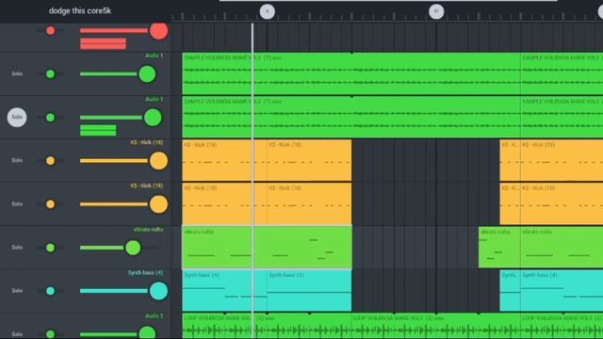Solo the bottom Audio 1 track
The height and width of the screenshot is (339, 603).
pyautogui.click(x=17, y=334)
